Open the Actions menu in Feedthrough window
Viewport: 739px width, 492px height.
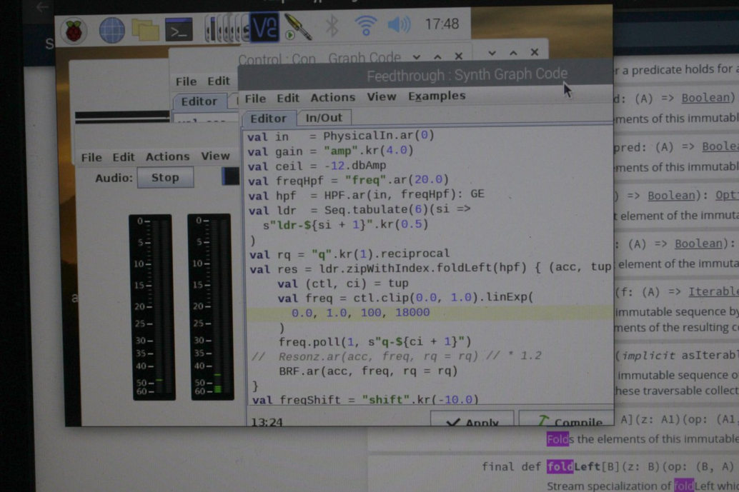[332, 98]
